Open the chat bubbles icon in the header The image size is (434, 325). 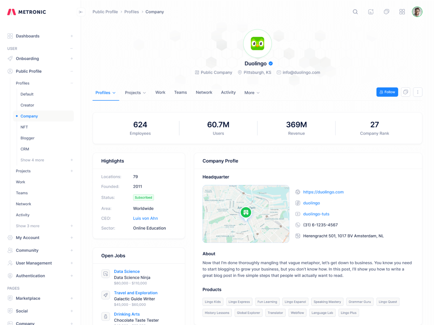[386, 12]
